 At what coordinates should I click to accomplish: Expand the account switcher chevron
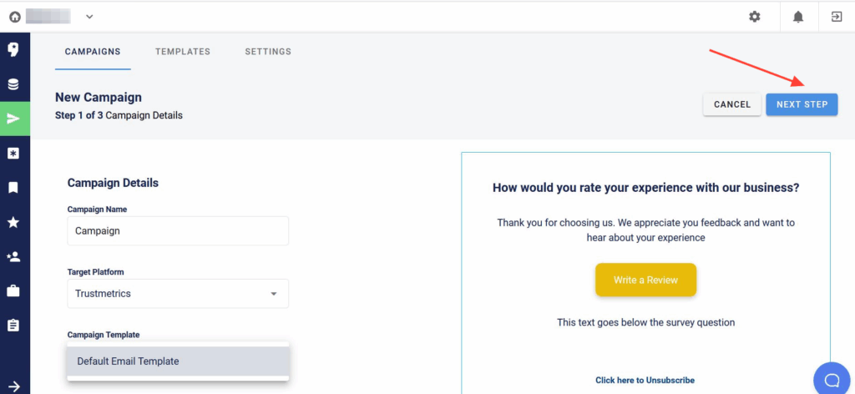click(89, 17)
